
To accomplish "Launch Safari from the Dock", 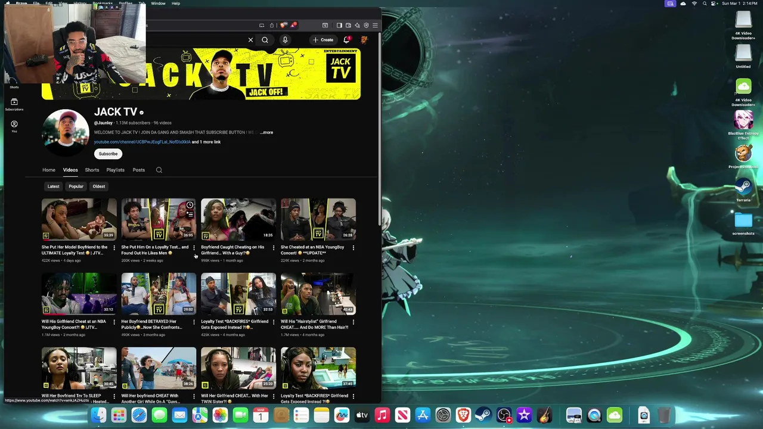I will pos(139,415).
